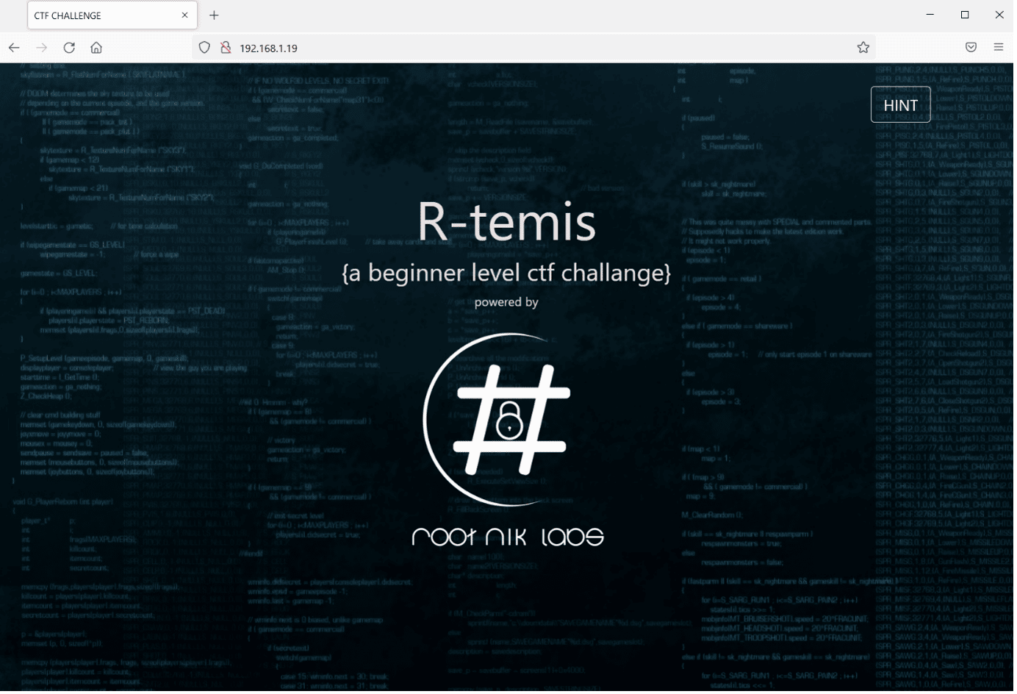Click the R-temis heading text

point(506,221)
